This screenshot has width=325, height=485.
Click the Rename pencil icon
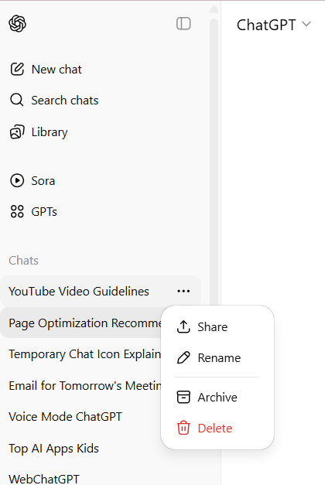[183, 357]
